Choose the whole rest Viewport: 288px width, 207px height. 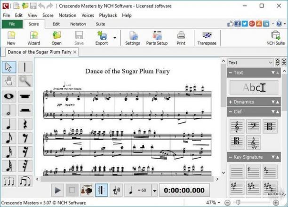pos(25,96)
